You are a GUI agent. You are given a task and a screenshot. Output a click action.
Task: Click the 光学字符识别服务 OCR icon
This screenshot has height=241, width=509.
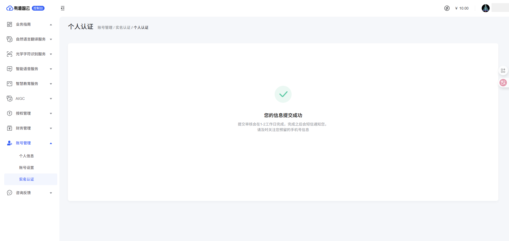pyautogui.click(x=10, y=54)
